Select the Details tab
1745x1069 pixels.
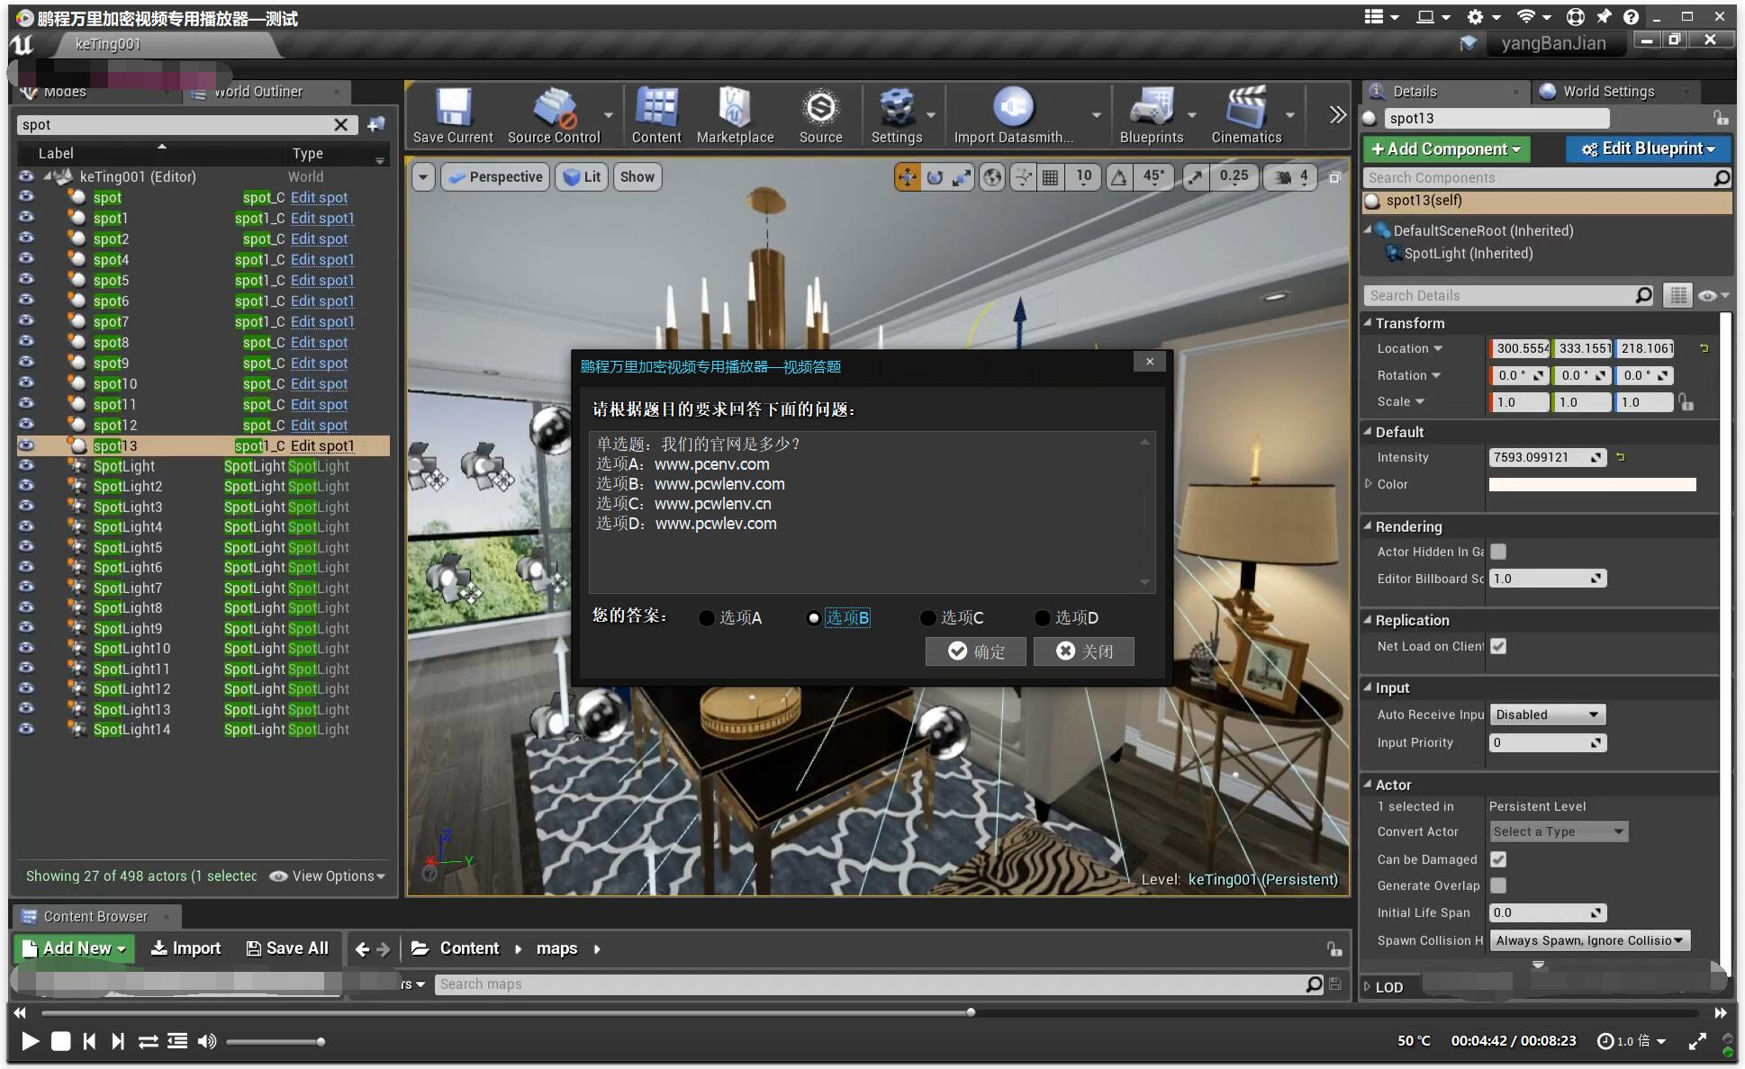pos(1415,92)
